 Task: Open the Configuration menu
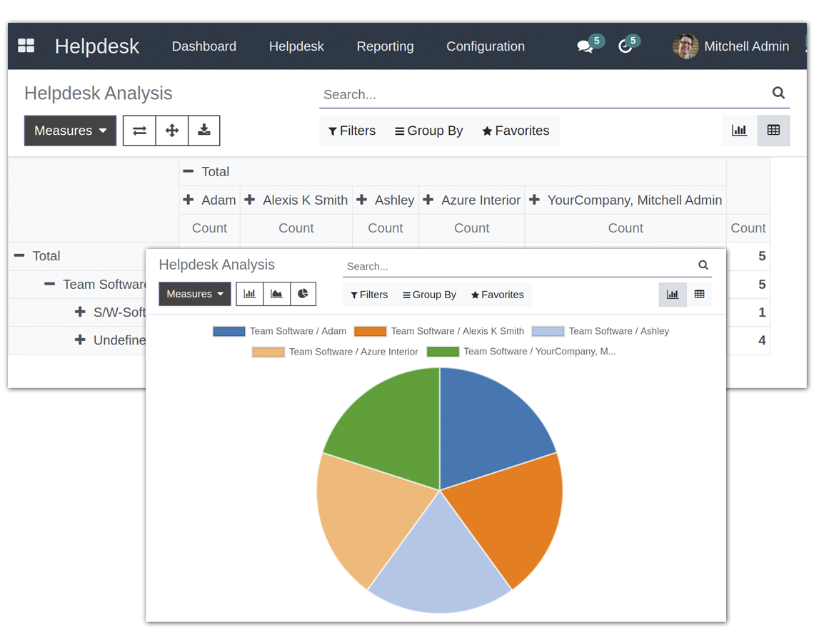tap(486, 46)
